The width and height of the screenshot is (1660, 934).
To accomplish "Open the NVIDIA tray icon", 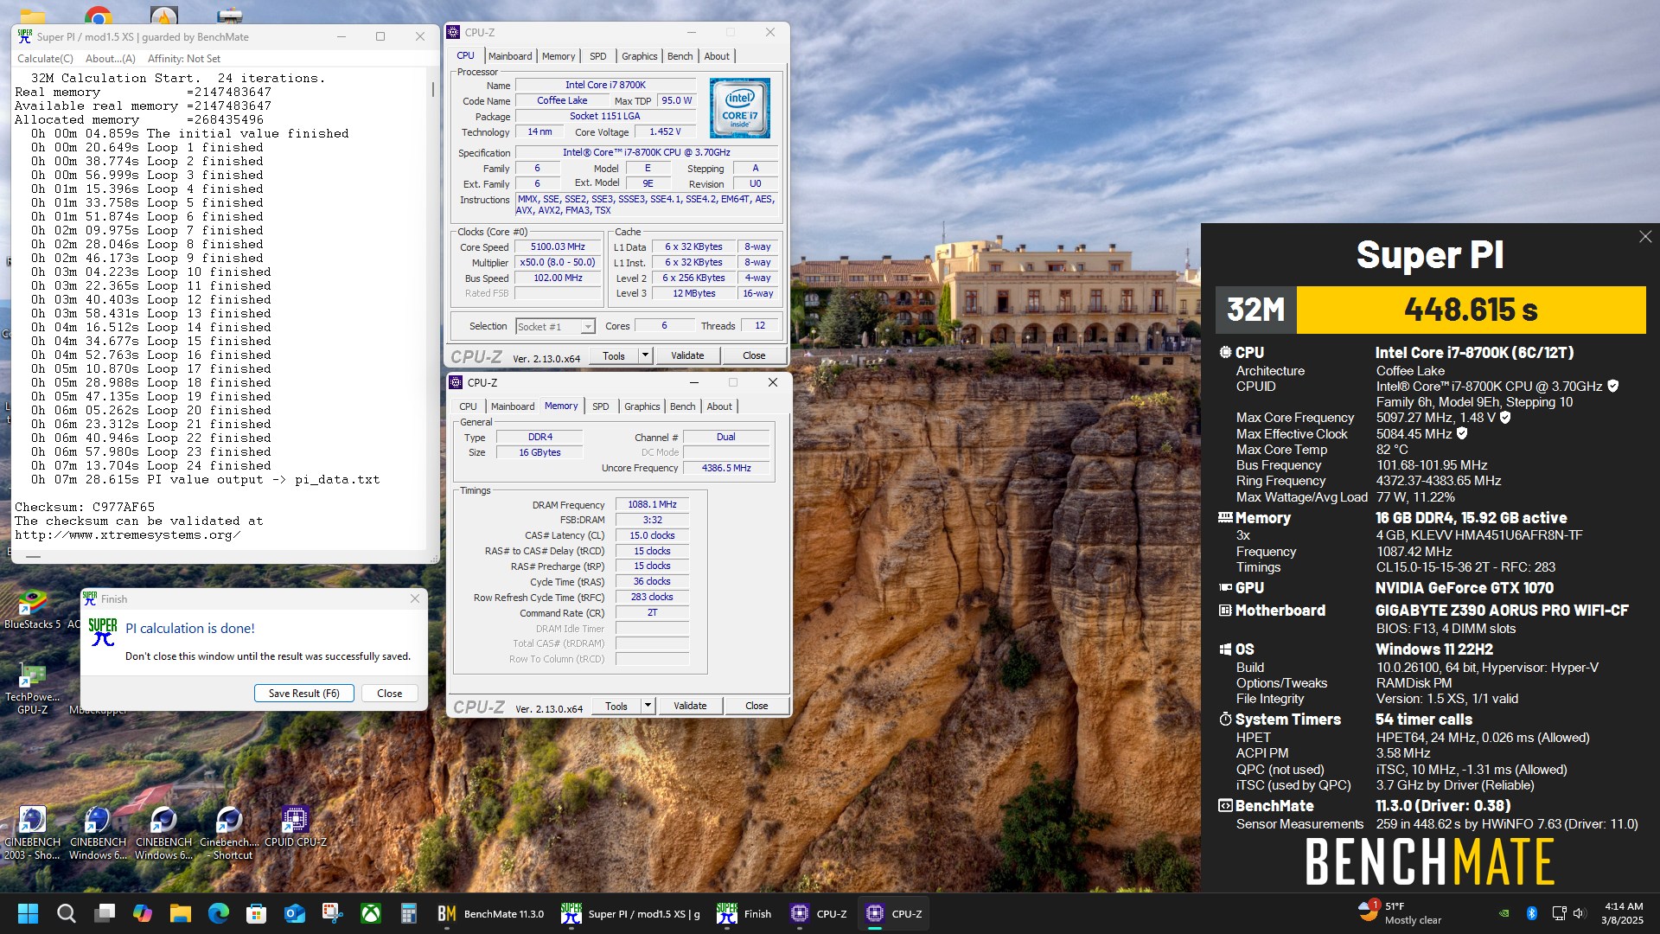I will (1504, 913).
